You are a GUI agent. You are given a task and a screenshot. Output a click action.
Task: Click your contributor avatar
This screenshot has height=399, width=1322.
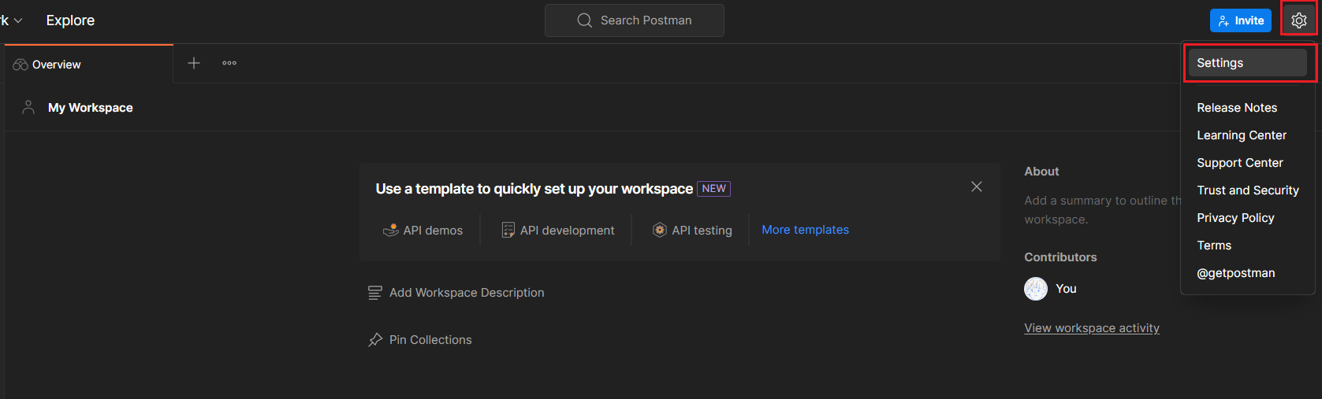1035,289
